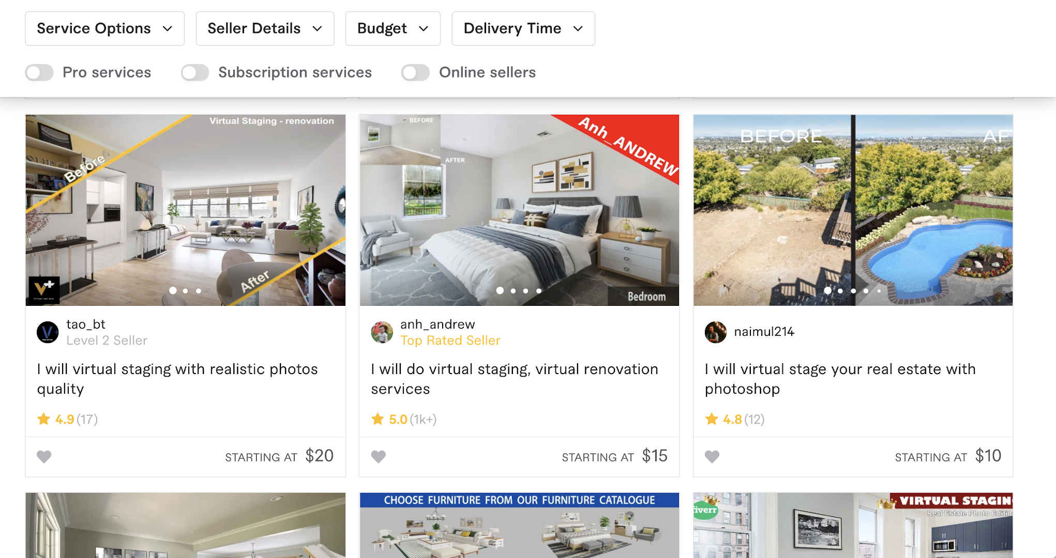
Task: Open 'virtual staging with realistic photos' gig title
Action: pyautogui.click(x=177, y=379)
